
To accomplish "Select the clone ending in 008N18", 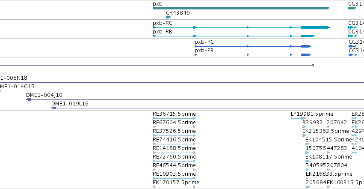I will coord(13,78).
